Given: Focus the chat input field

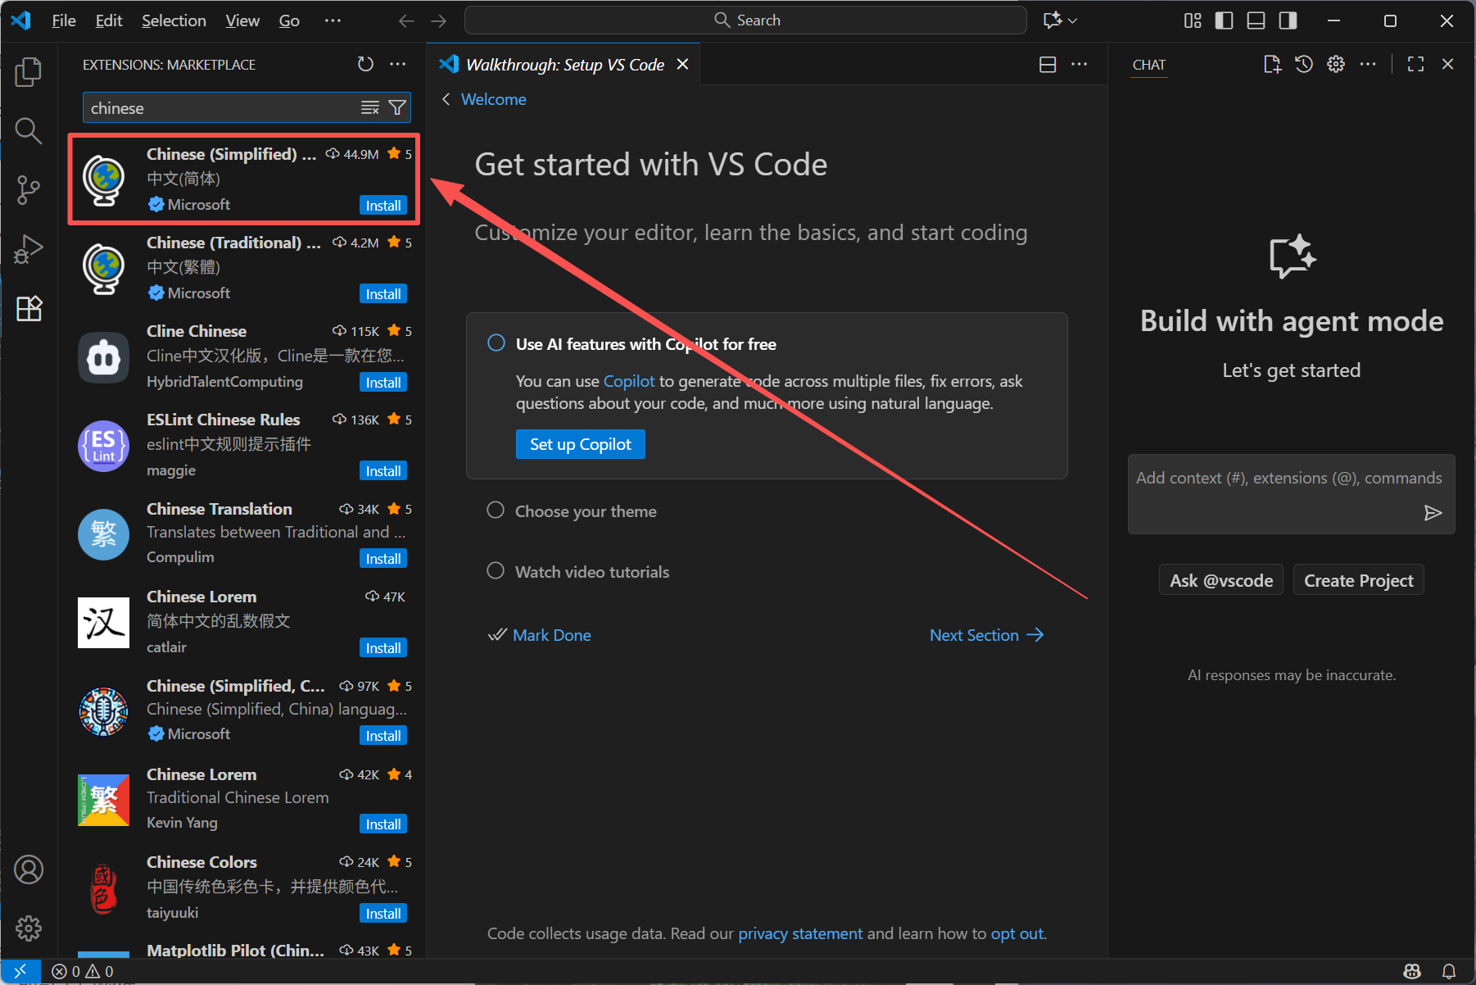Looking at the screenshot, I should click(x=1291, y=494).
